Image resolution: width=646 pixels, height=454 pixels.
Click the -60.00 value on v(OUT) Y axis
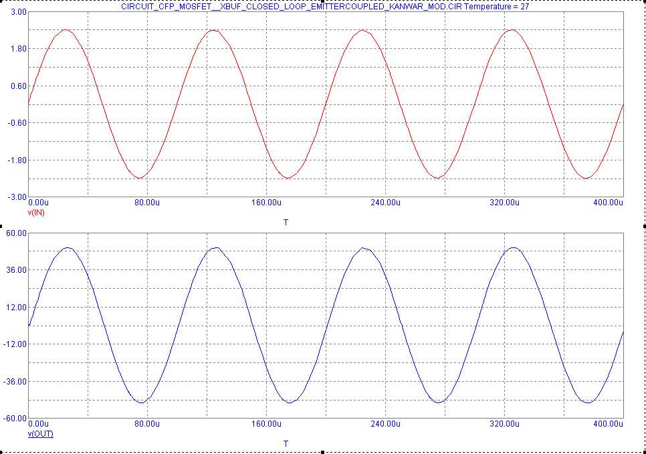pyautogui.click(x=15, y=418)
